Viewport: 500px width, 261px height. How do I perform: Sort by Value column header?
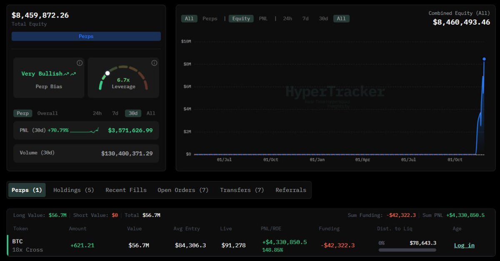click(x=135, y=229)
